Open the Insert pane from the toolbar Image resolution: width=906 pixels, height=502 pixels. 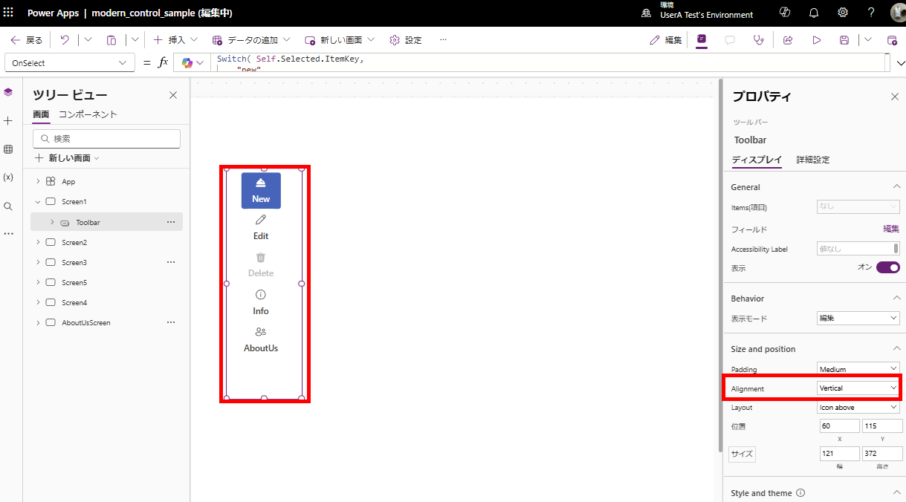click(173, 40)
